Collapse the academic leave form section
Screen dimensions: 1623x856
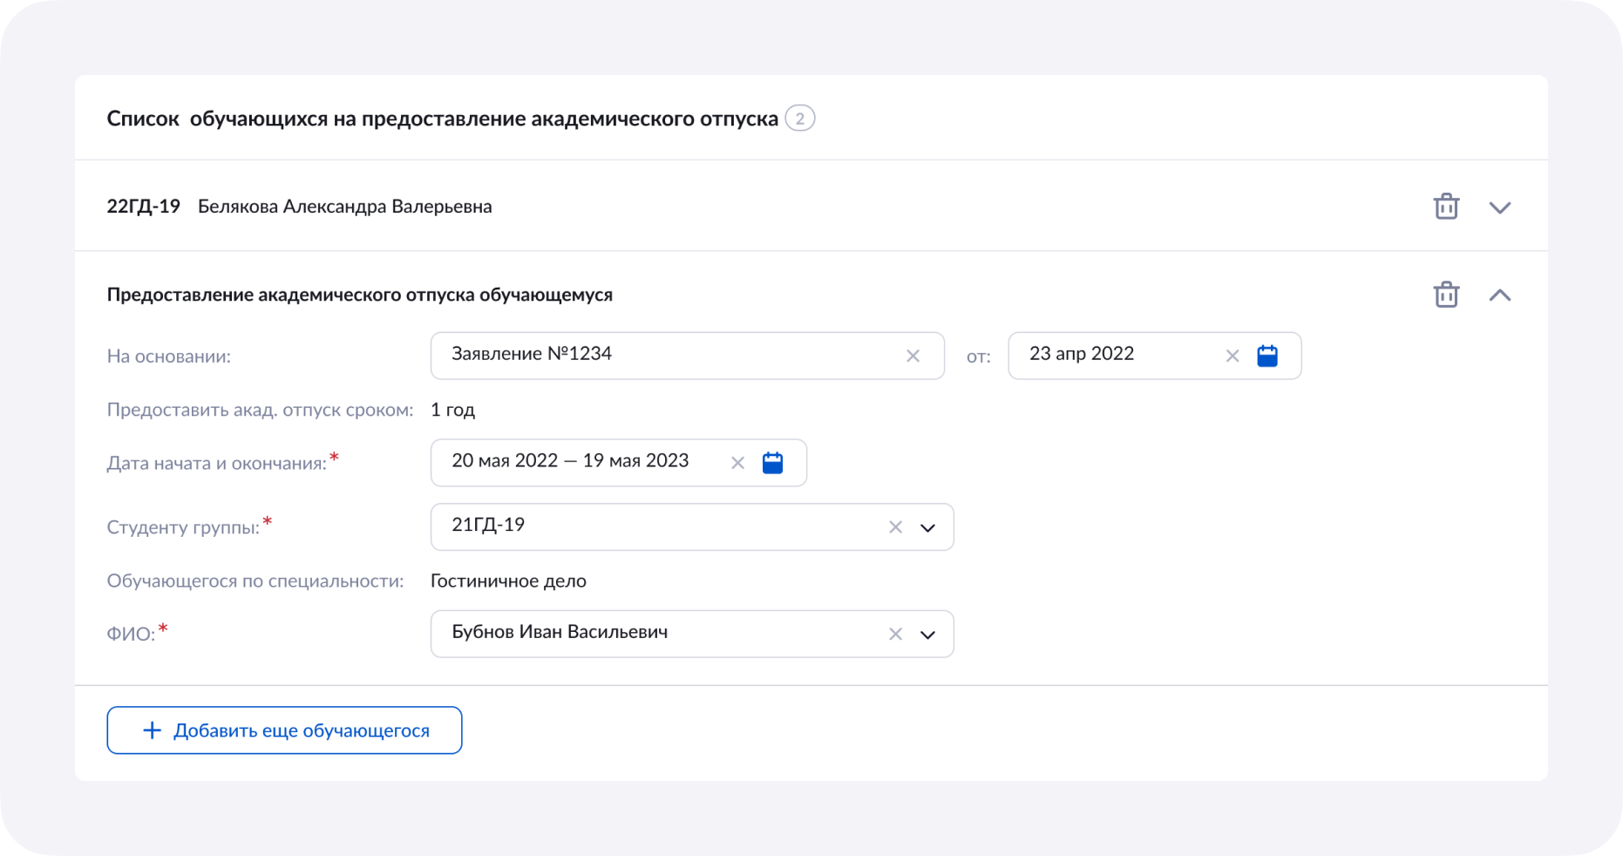pos(1501,295)
